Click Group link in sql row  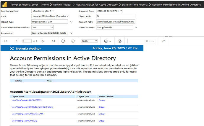[101, 121]
